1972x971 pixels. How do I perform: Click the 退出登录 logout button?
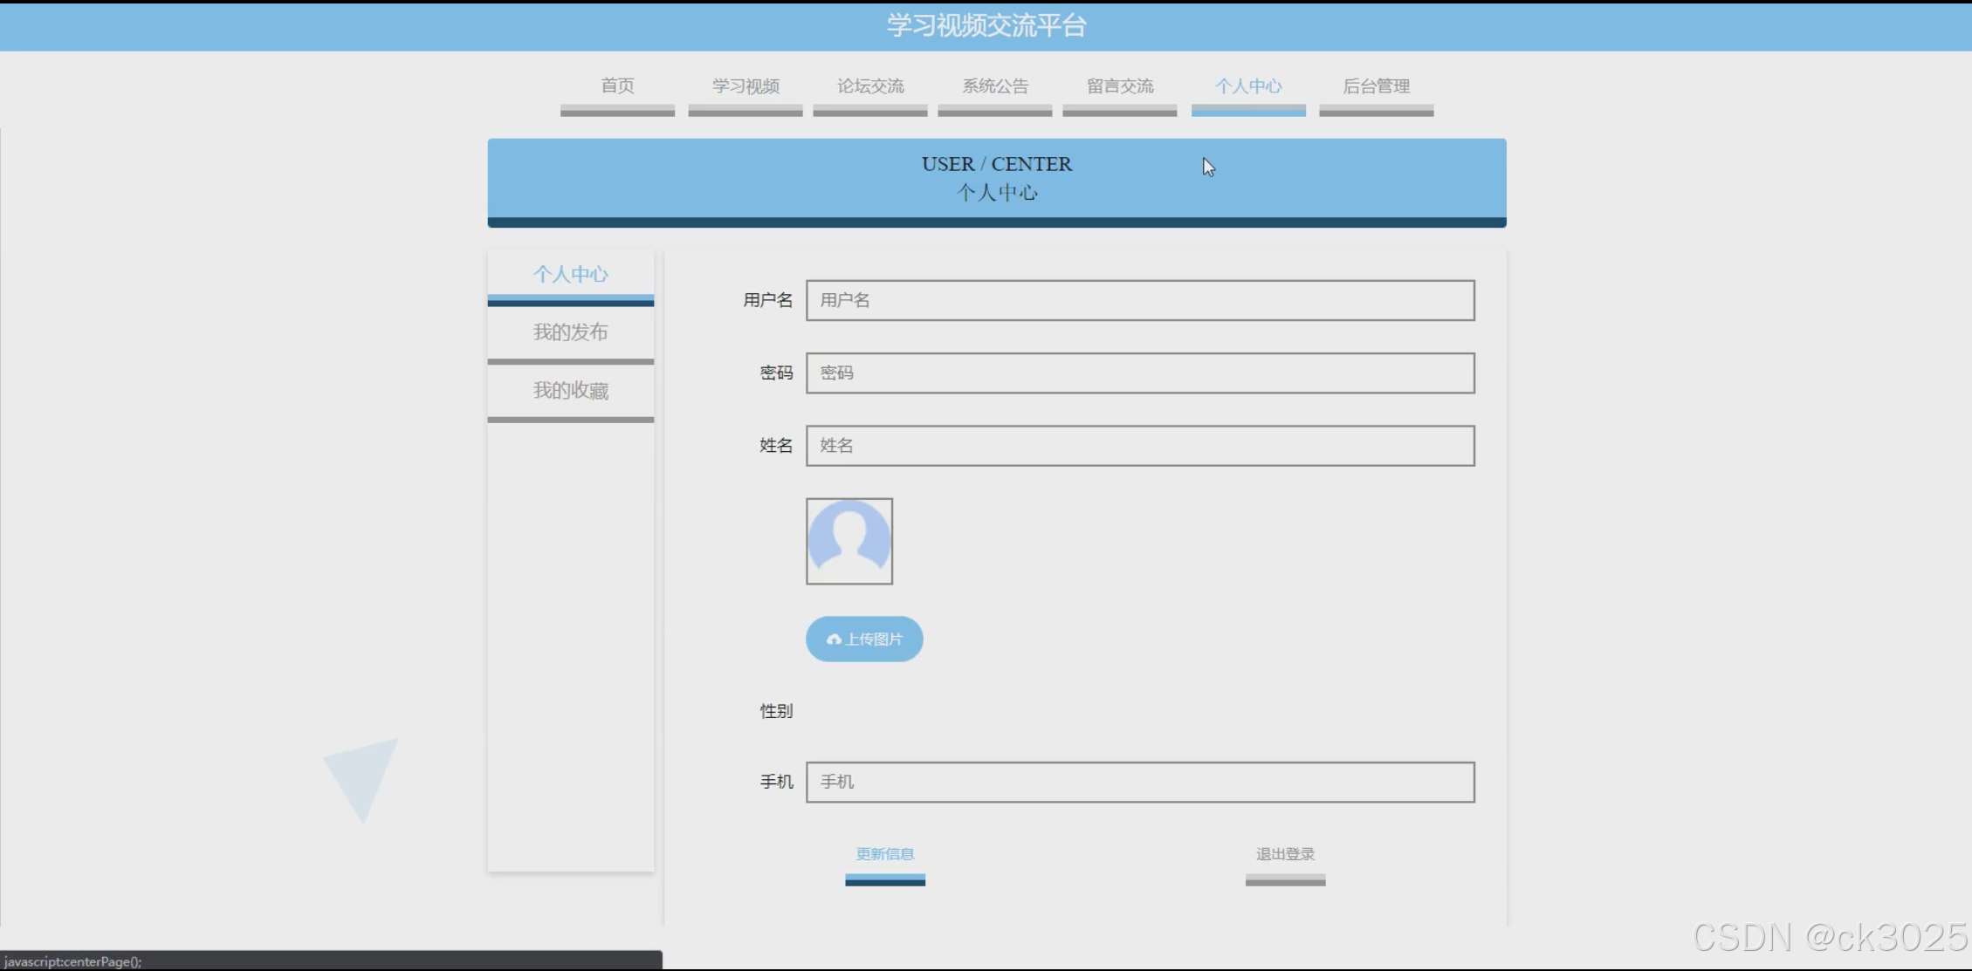point(1284,855)
